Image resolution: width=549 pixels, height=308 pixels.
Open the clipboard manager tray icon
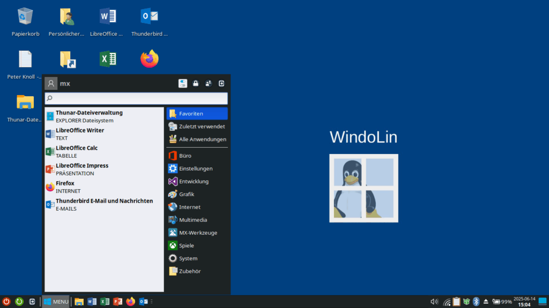click(x=456, y=302)
